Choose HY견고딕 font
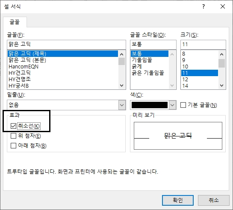The height and width of the screenshot is (210, 233). [63, 73]
